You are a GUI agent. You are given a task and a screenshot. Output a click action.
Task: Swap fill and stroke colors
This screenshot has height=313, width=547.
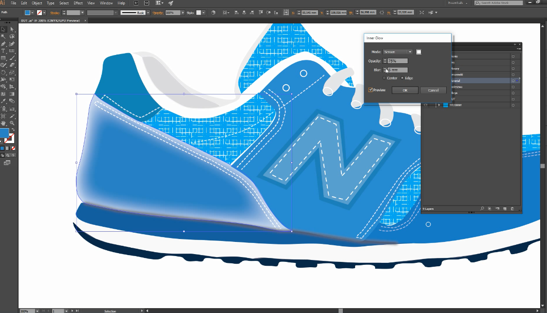[x=13, y=129]
